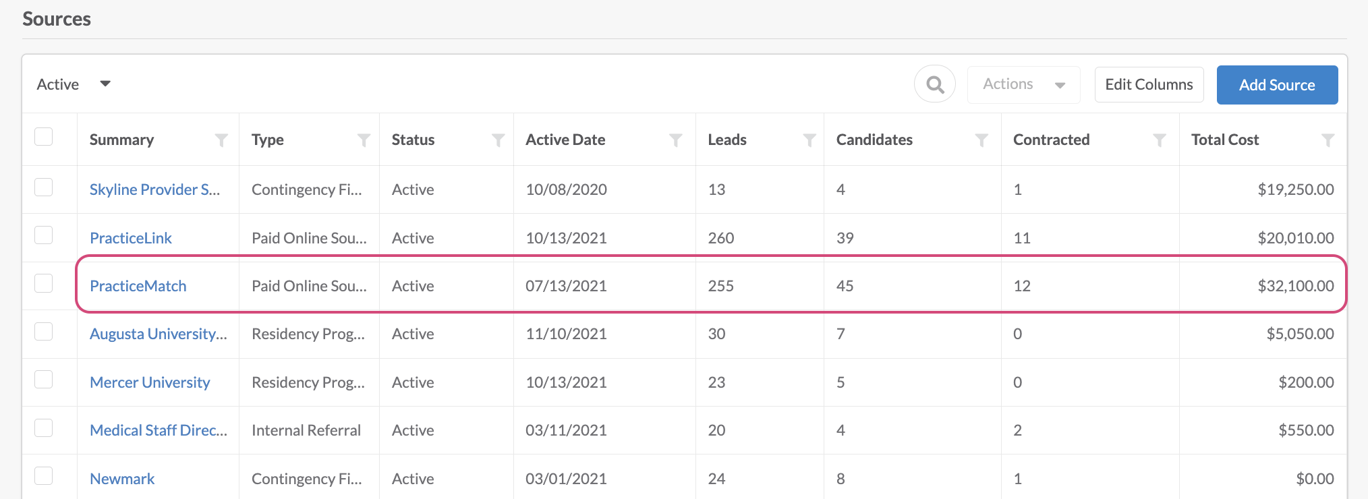Open the PracticeLink source link
The height and width of the screenshot is (499, 1368).
tap(131, 238)
